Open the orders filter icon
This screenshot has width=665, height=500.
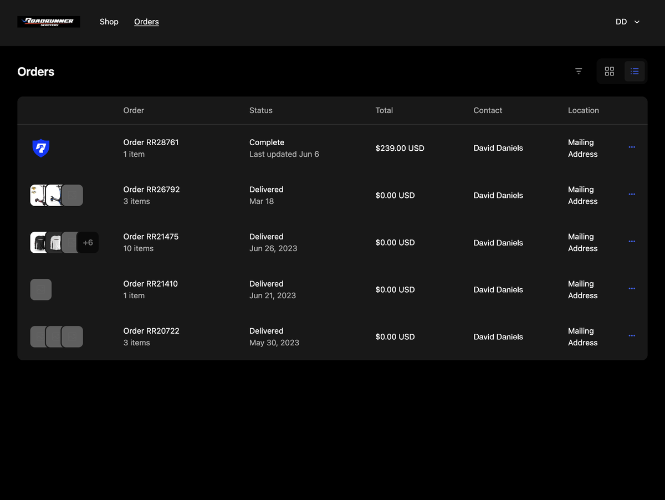[x=579, y=72]
